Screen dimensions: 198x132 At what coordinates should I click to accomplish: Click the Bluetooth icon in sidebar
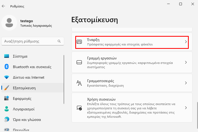point(7,67)
